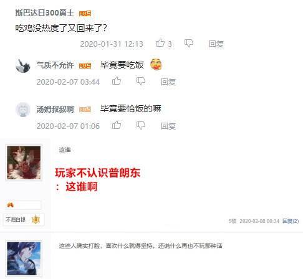The image size is (303, 279).
Task: Click 气质不允许's round avatar
Action: (23, 66)
